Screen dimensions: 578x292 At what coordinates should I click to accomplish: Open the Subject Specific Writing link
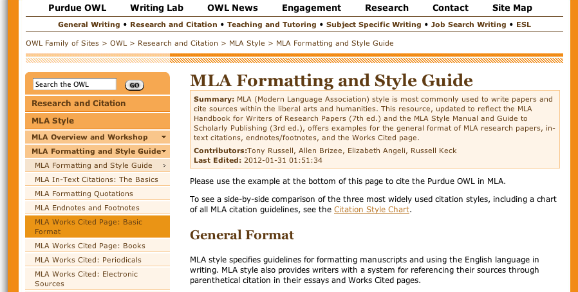[374, 24]
